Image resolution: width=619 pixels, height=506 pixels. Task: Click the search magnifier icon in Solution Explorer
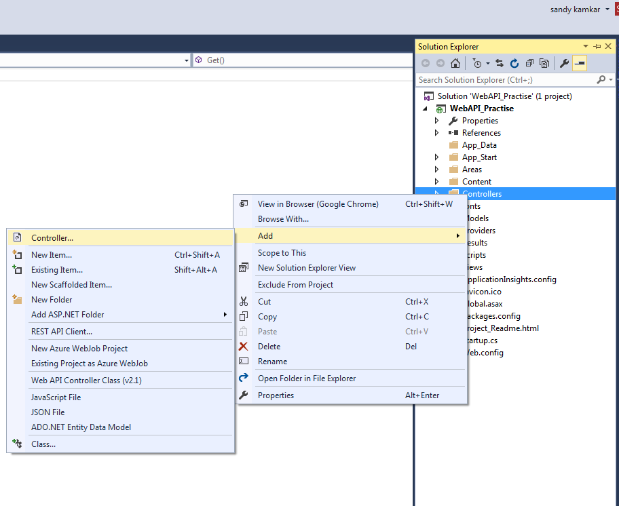(x=601, y=79)
